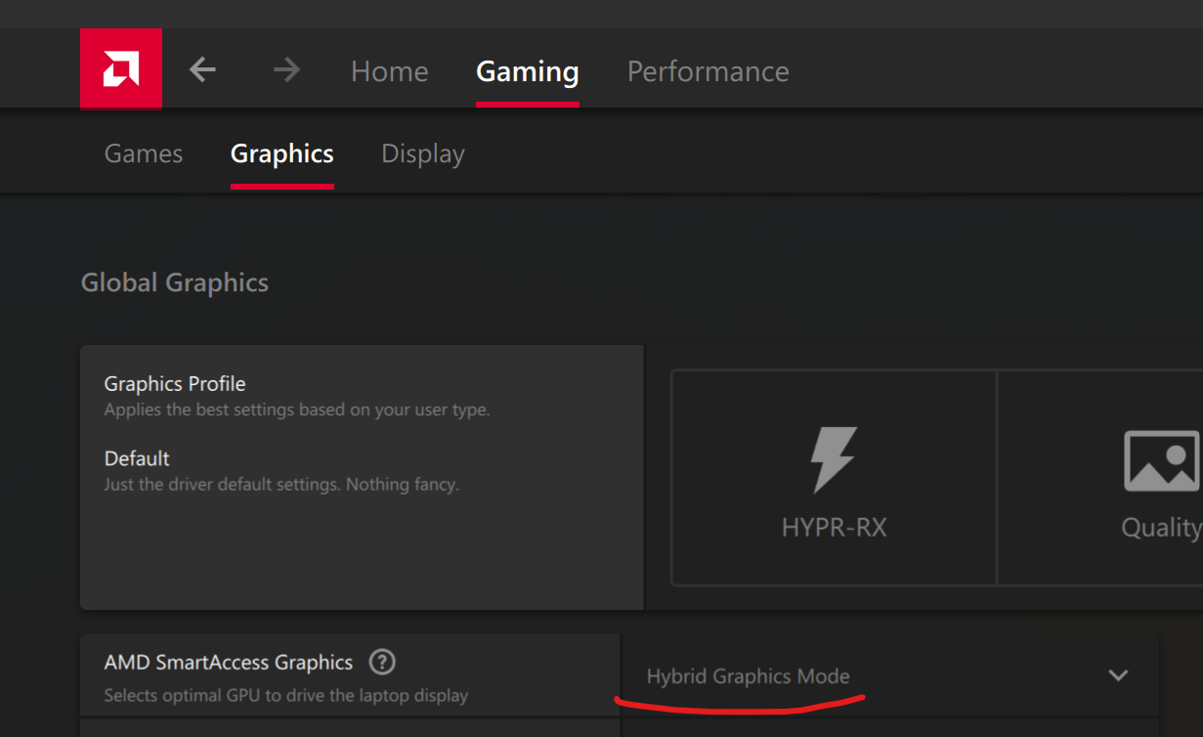Viewport: 1203px width, 737px height.
Task: Click the AMD logo icon
Action: click(121, 68)
